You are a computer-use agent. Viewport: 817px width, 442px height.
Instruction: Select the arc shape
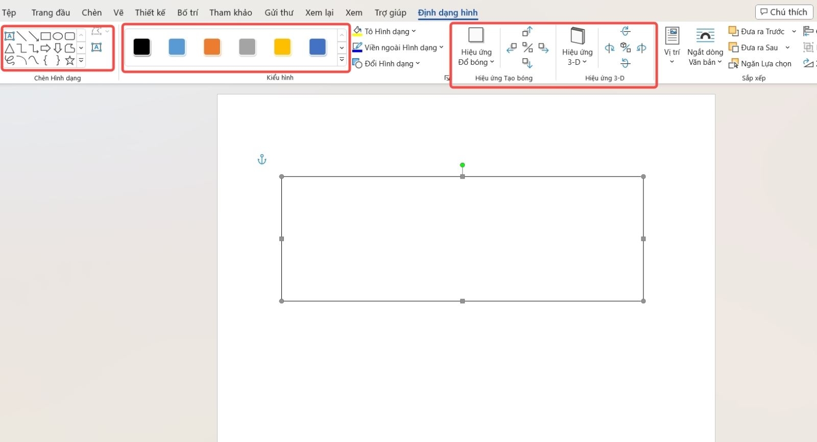(21, 61)
